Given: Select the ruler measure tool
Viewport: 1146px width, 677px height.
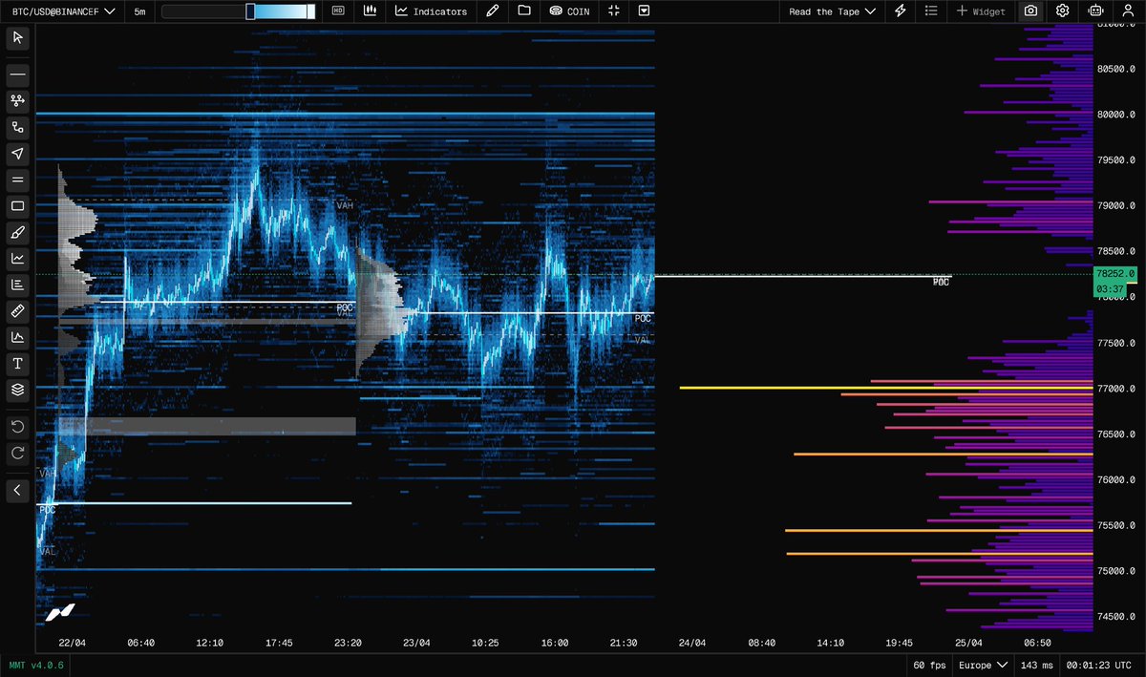Looking at the screenshot, I should [x=18, y=311].
